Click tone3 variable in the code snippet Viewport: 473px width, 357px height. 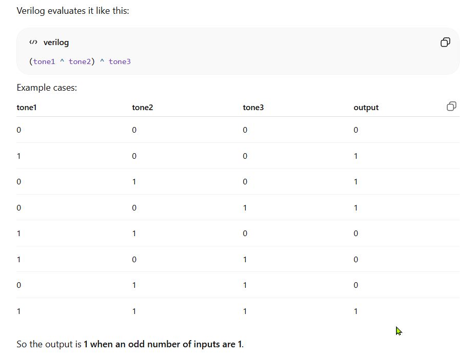120,61
